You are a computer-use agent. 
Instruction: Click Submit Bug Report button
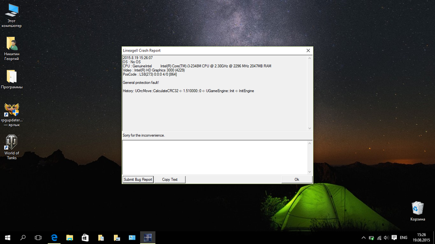point(138,179)
